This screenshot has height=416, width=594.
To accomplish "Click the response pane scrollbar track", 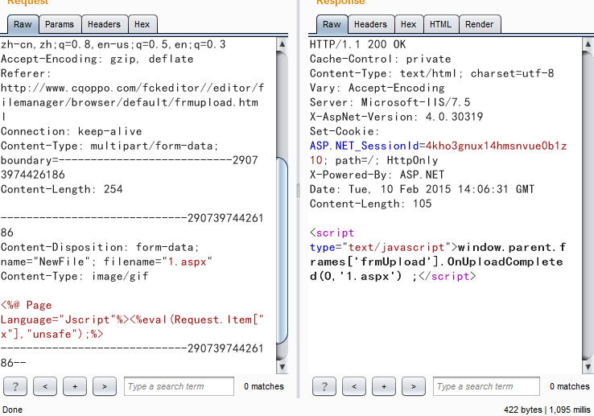I will tap(588, 204).
